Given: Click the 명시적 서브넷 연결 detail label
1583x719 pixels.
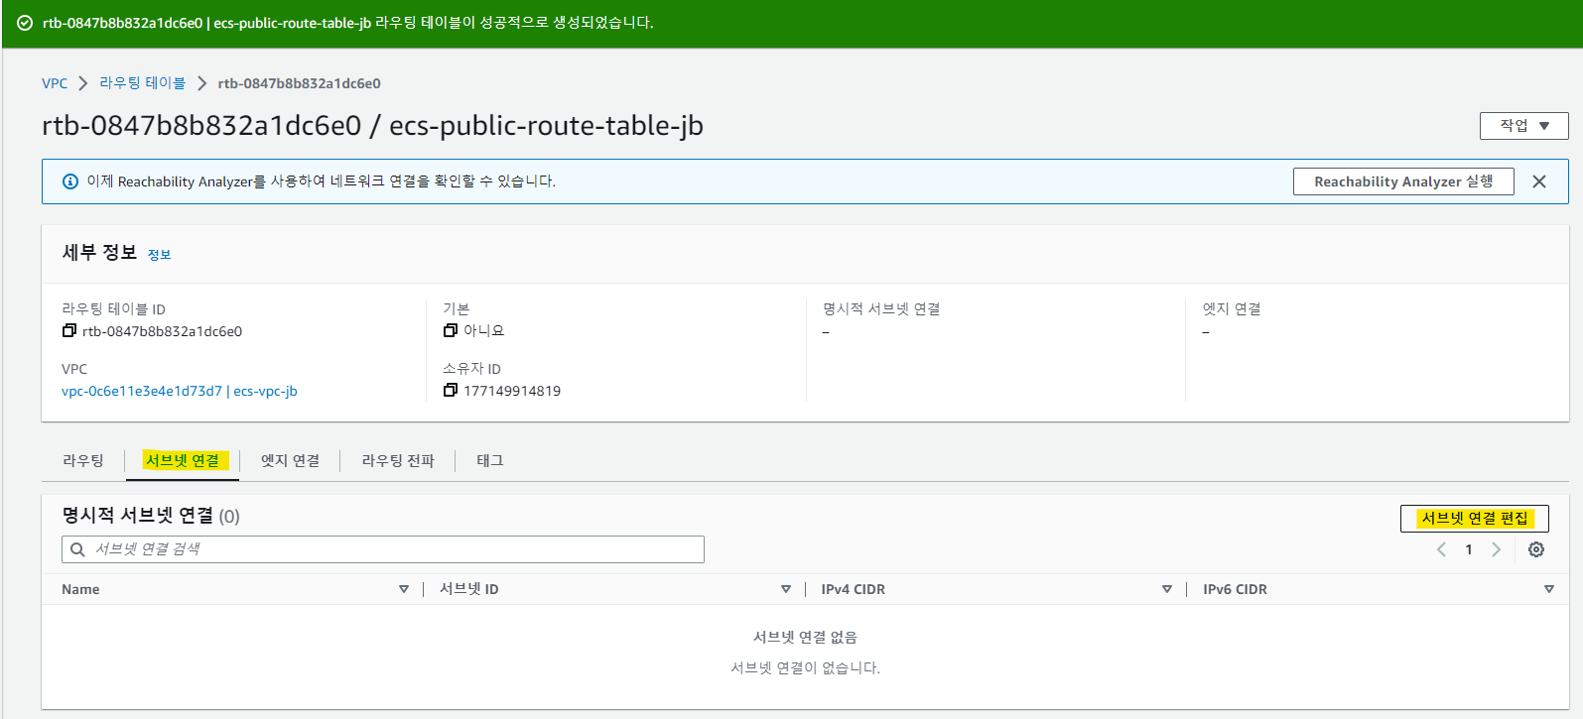Looking at the screenshot, I should coord(881,308).
